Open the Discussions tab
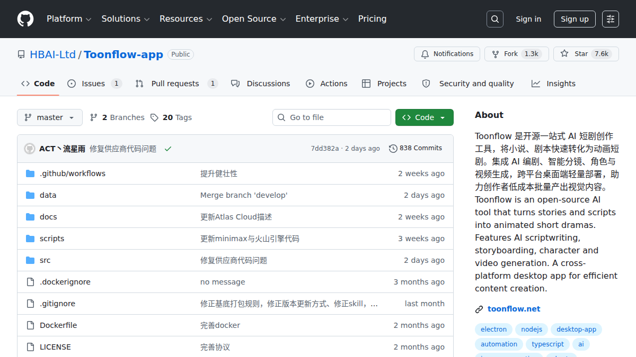 pos(261,84)
